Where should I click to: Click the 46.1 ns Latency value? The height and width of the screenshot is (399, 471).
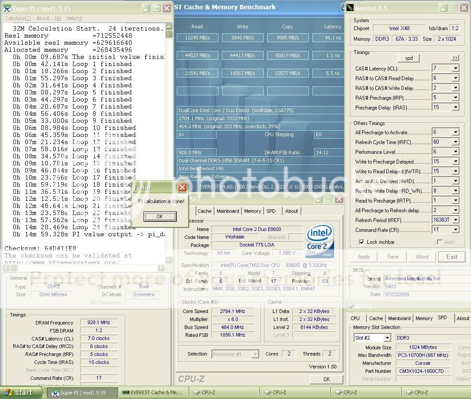coord(329,38)
